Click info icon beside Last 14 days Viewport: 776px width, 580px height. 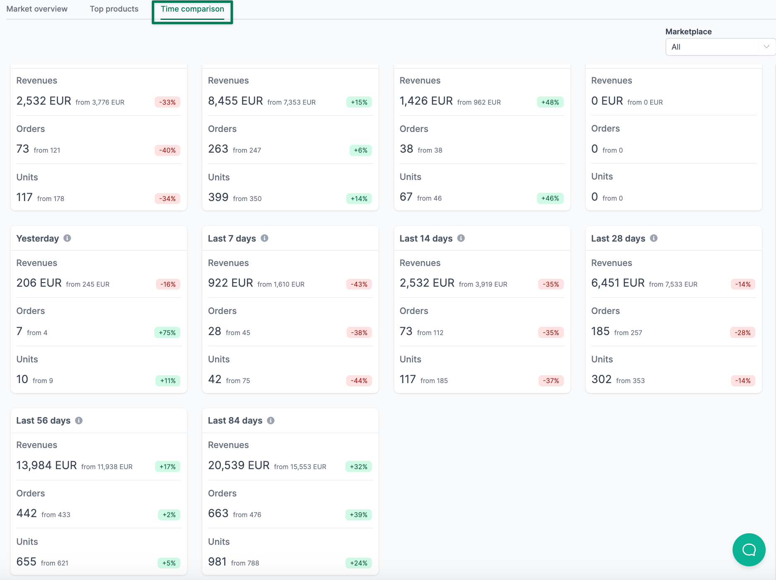pyautogui.click(x=461, y=238)
